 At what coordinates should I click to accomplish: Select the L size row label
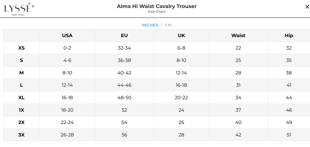[21, 85]
